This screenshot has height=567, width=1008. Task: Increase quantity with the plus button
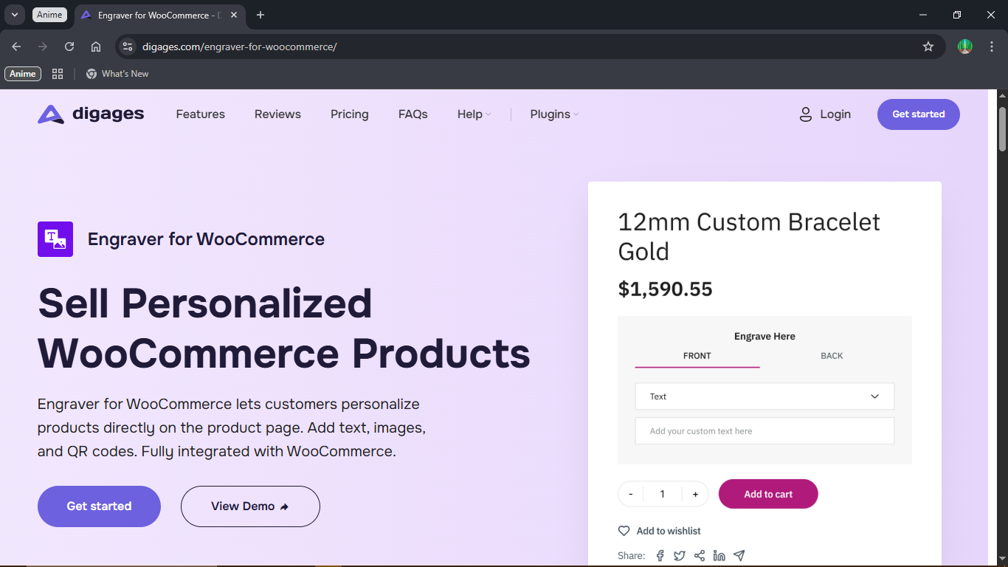[695, 494]
